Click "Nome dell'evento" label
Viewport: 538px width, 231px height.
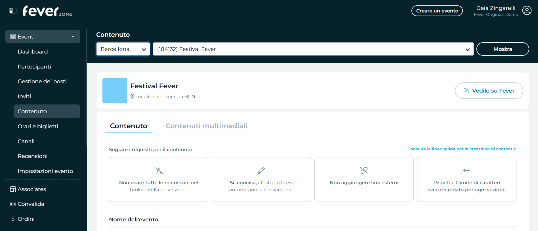point(134,219)
